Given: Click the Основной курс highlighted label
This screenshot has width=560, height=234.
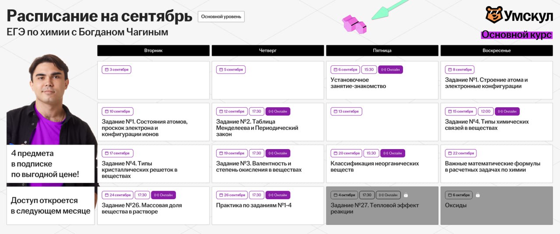Looking at the screenshot, I should click(516, 35).
